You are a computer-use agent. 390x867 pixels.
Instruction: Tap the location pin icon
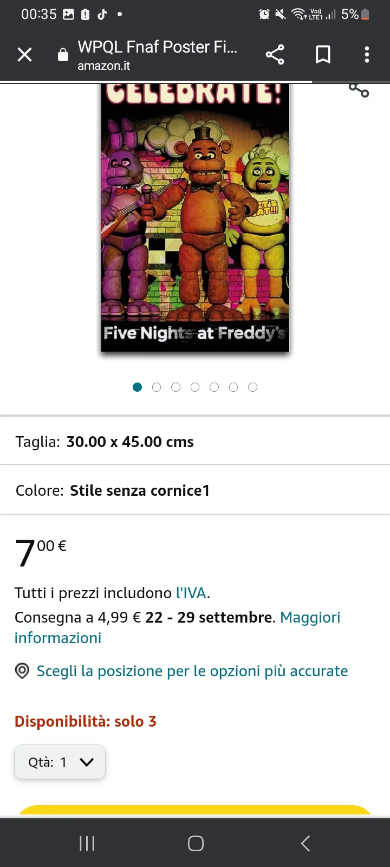(x=22, y=671)
